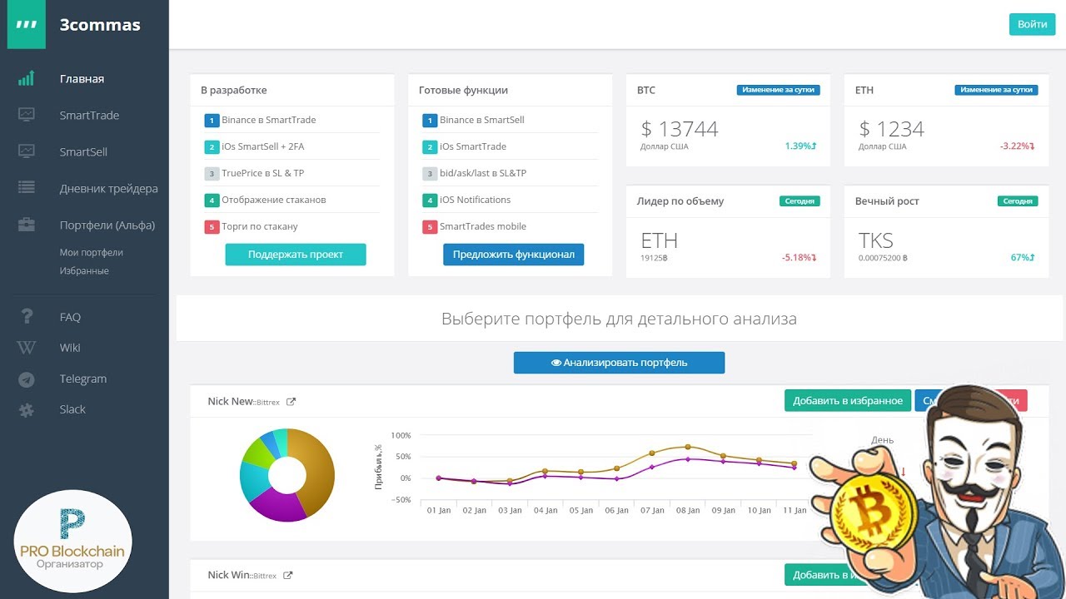Click the Войти login button
Screen dimensions: 1066x599
tap(1032, 24)
